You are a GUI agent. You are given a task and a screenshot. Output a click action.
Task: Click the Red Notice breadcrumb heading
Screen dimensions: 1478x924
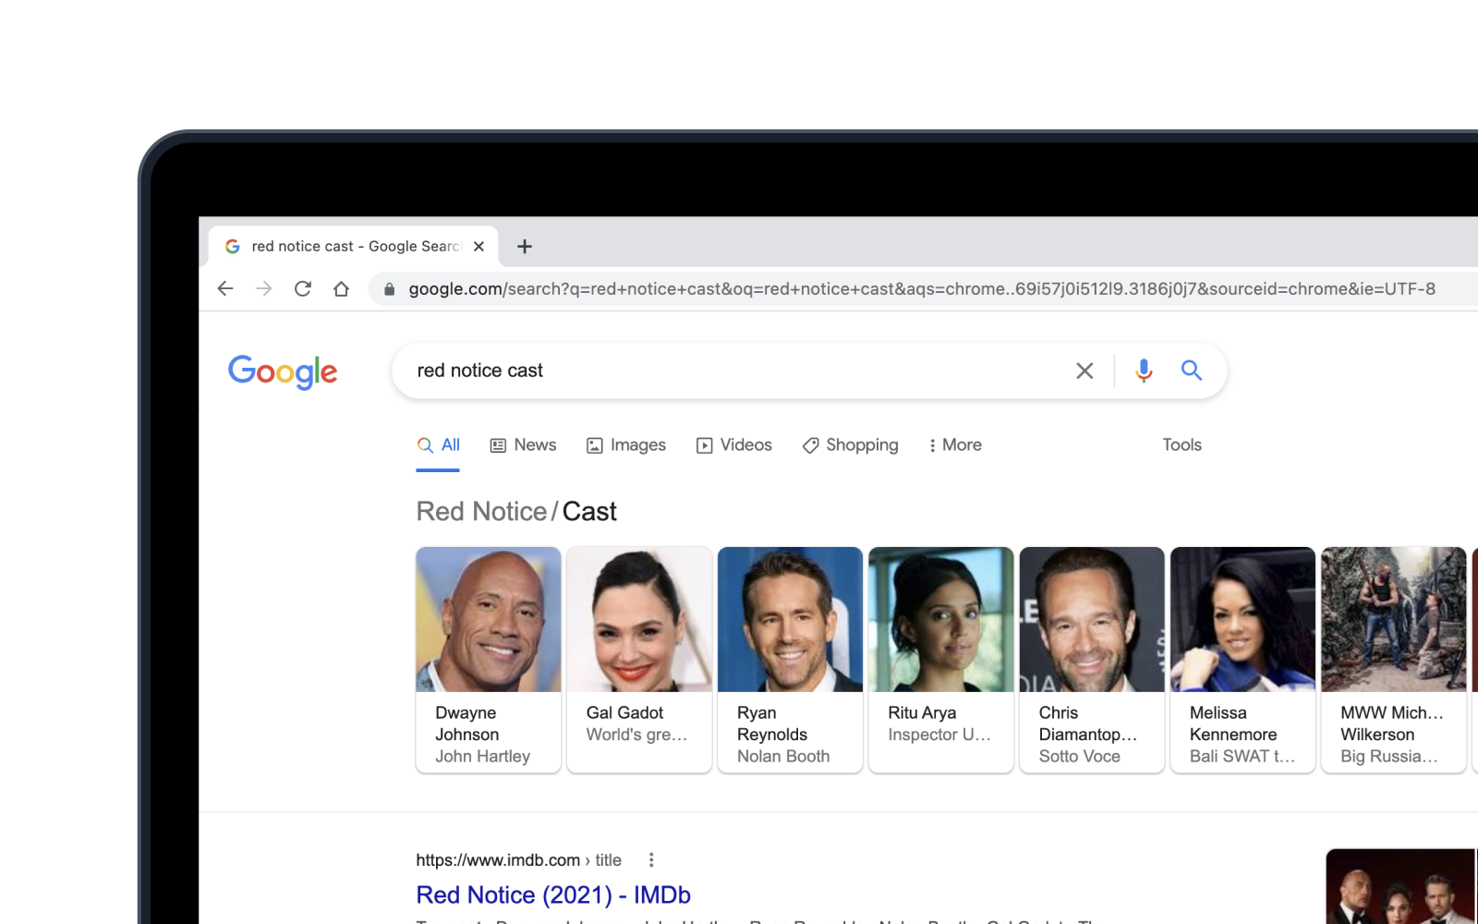pos(481,512)
